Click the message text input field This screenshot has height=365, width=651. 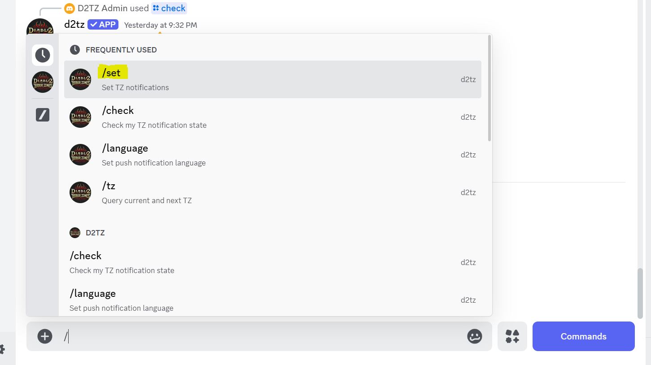[x=265, y=336]
